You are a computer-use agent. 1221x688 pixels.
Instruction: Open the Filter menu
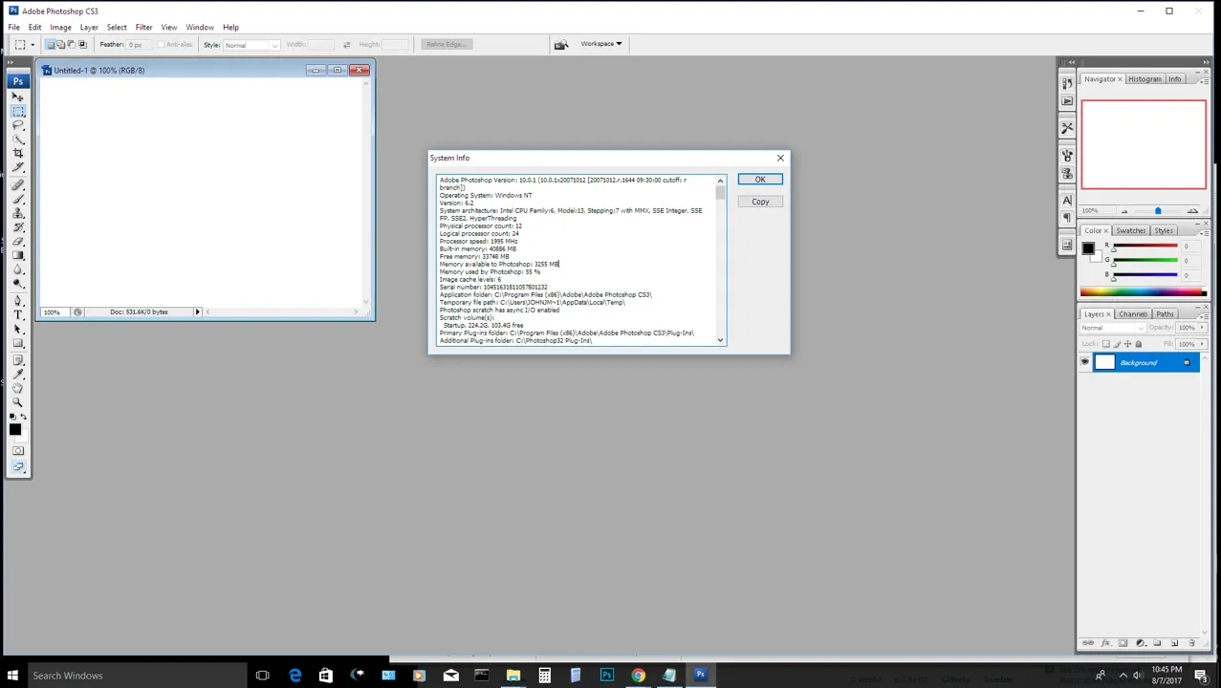coord(143,27)
